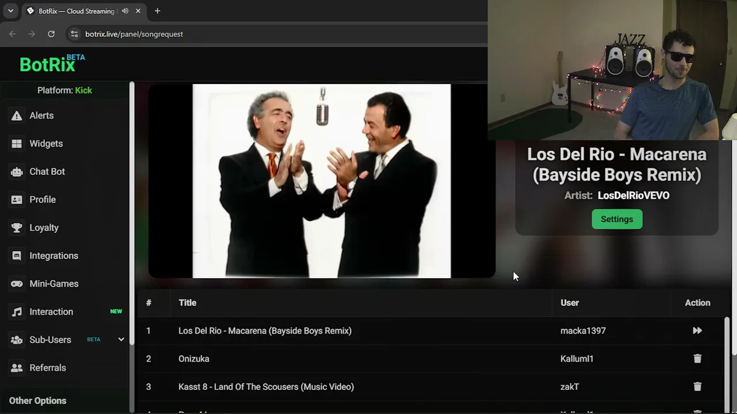The width and height of the screenshot is (737, 414).
Task: Reload the page in browser toolbar
Action: [51, 34]
